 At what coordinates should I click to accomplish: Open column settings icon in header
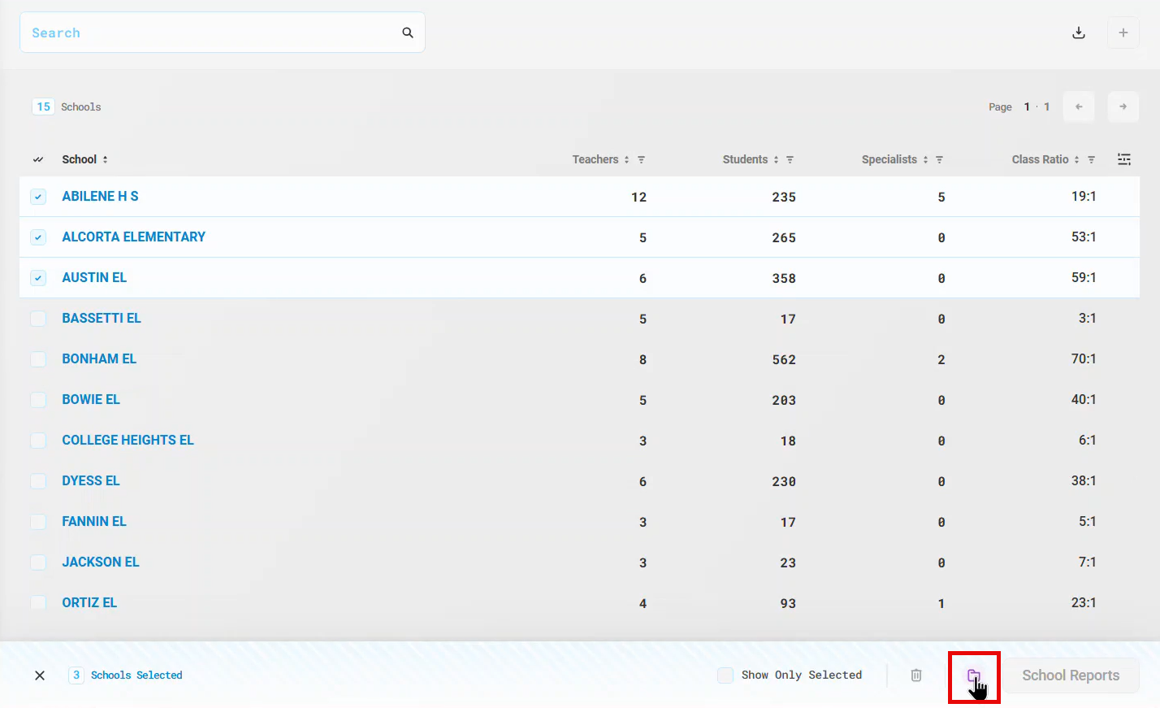(1124, 159)
